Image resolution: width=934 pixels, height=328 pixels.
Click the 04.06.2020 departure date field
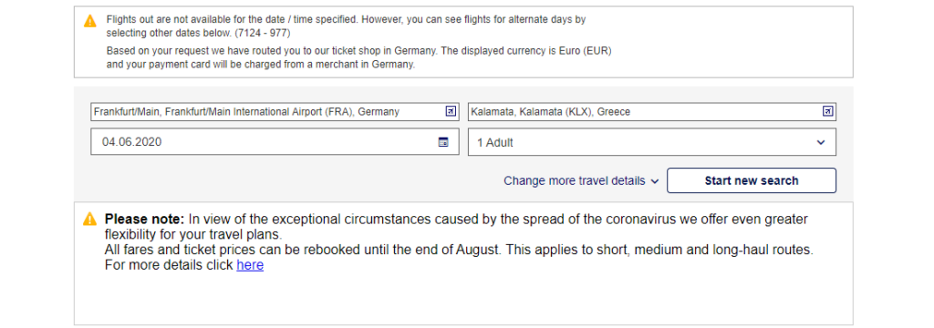pos(275,142)
